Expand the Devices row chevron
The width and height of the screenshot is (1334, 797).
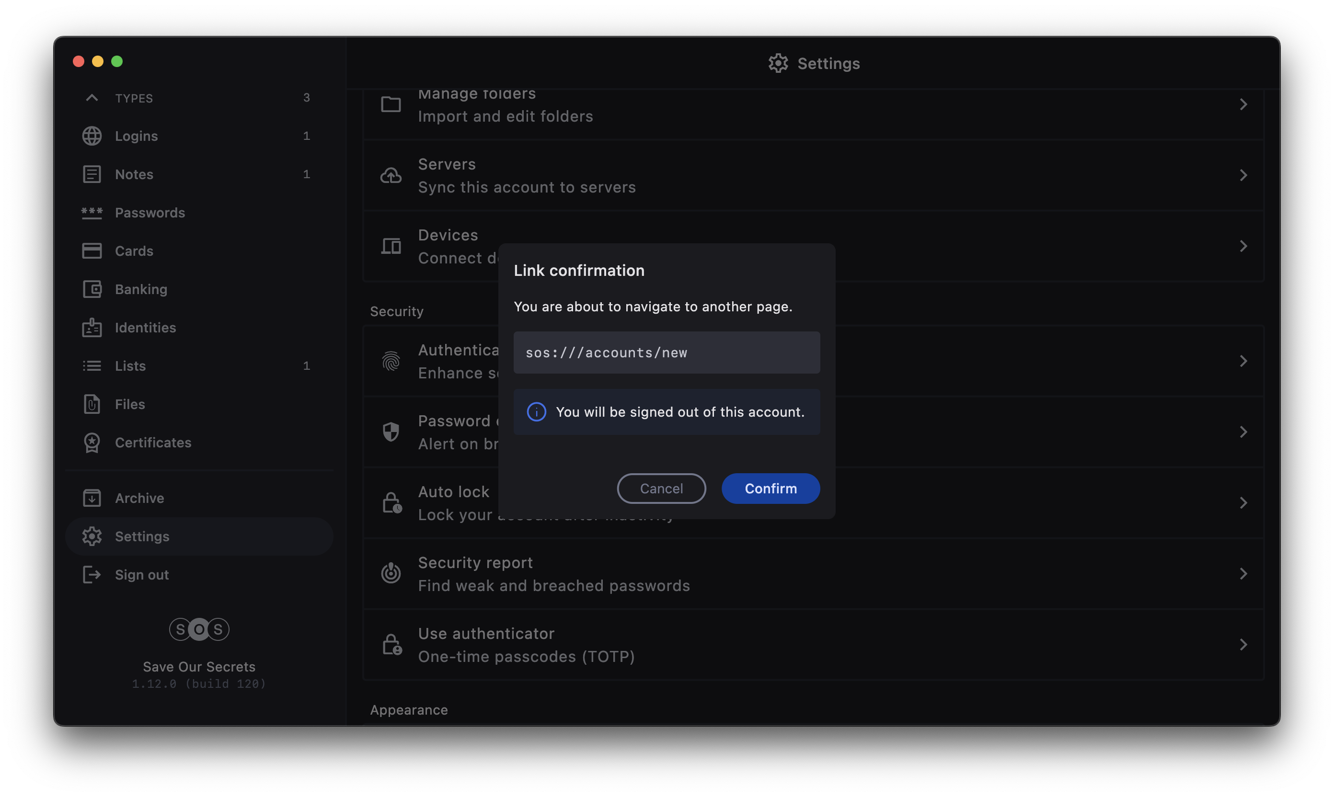point(1243,246)
